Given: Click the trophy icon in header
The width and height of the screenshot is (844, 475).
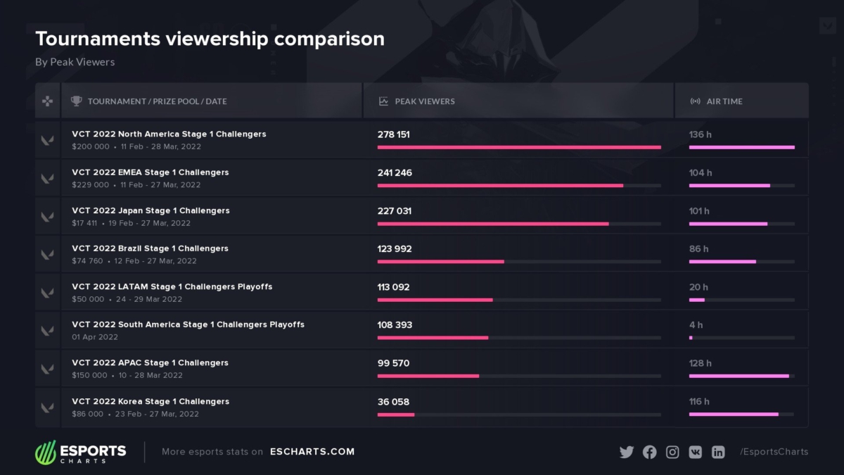Looking at the screenshot, I should [x=77, y=101].
